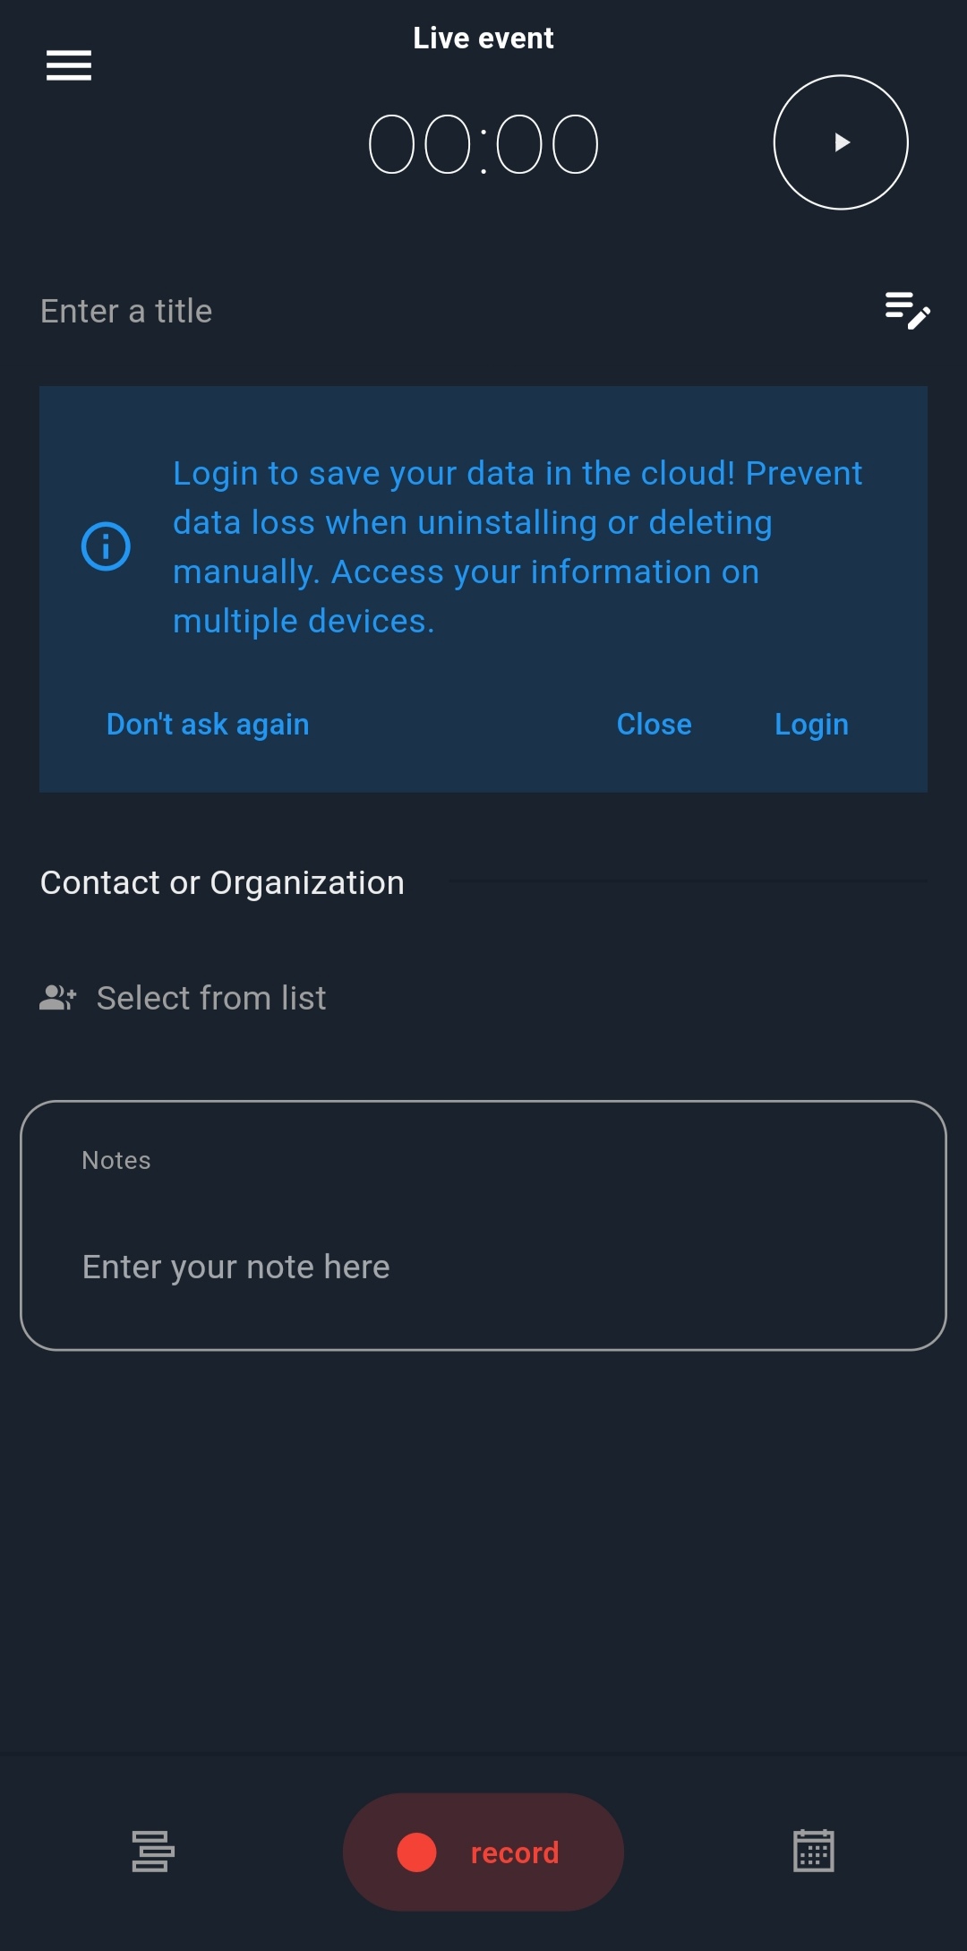Viewport: 967px width, 1951px height.
Task: Tap the red record dot
Action: point(416,1852)
